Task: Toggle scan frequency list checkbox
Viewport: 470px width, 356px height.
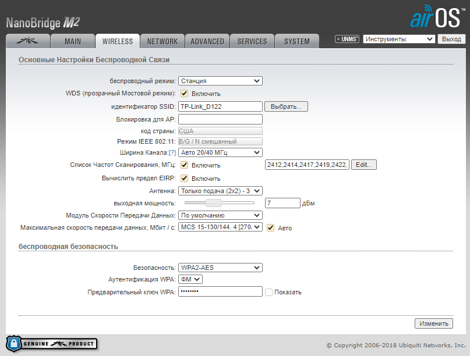Action: pyautogui.click(x=184, y=165)
